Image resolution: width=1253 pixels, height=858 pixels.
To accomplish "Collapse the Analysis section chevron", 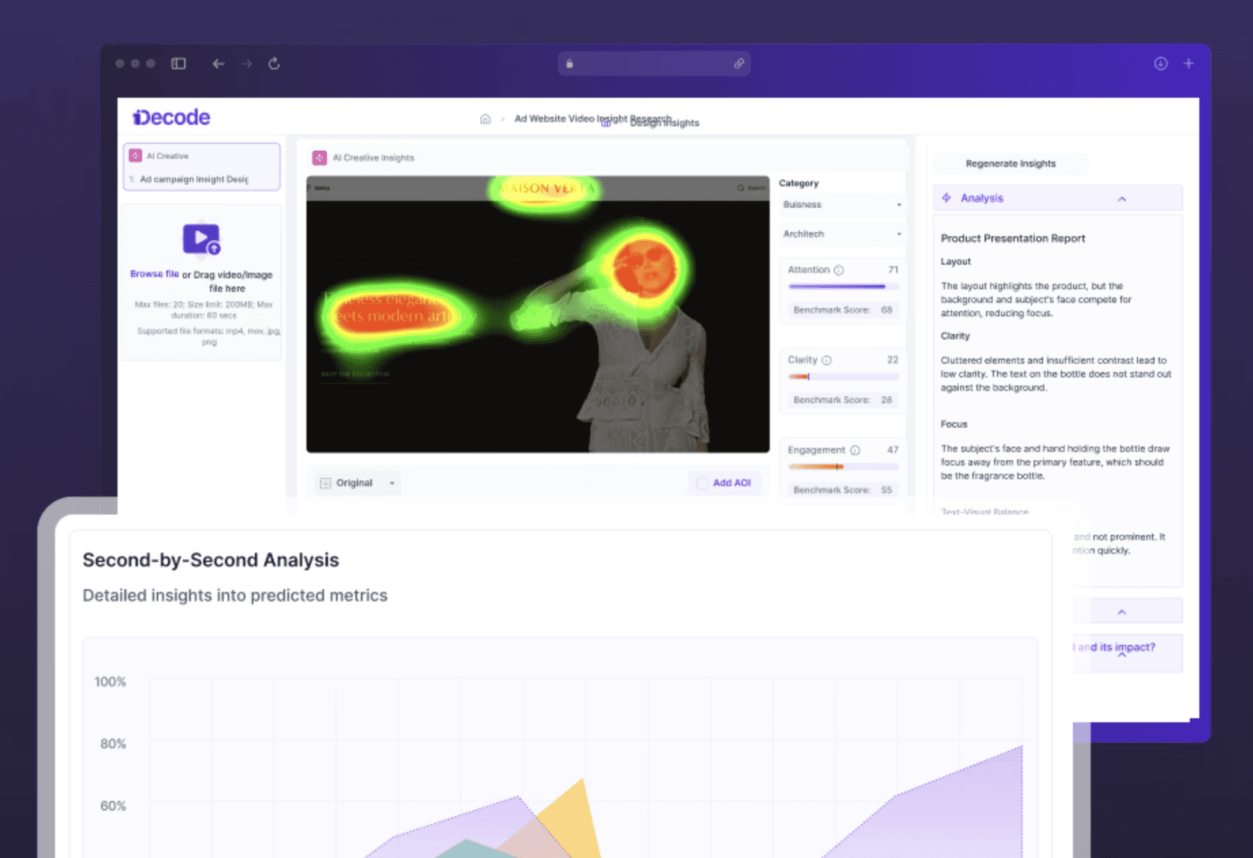I will click(1122, 199).
